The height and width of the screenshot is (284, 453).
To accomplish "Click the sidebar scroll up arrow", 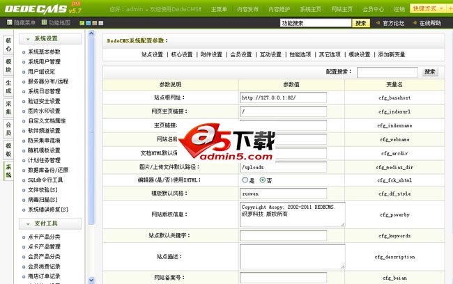I will pos(91,33).
